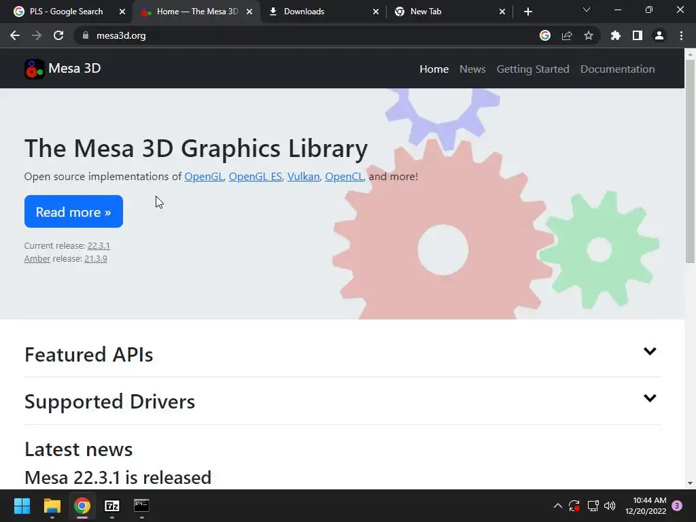
Task: Click the scrollbar down arrow
Action: pyautogui.click(x=690, y=483)
